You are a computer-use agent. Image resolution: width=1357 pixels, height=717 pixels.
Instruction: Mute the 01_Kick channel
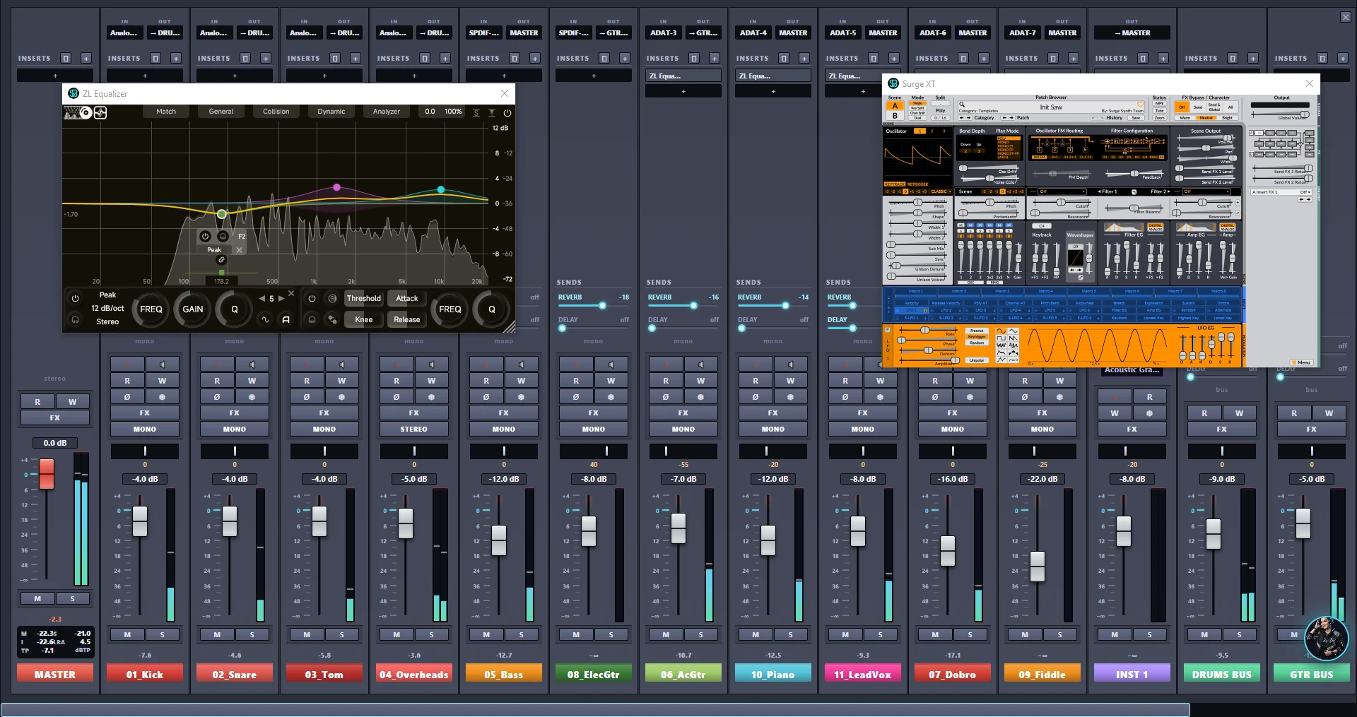[x=127, y=634]
